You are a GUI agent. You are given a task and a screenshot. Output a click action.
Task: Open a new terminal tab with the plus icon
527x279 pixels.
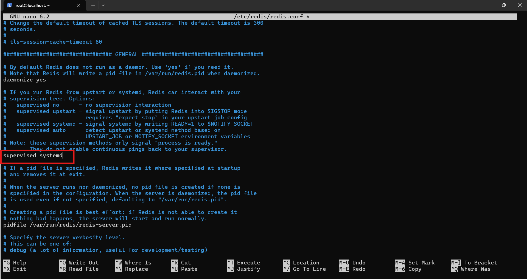click(93, 5)
